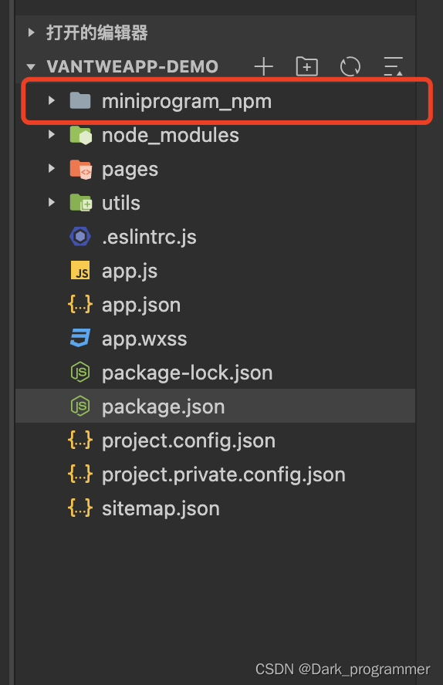This screenshot has height=685, width=443.
Task: Click the node_modules green folder icon
Action: [x=81, y=135]
